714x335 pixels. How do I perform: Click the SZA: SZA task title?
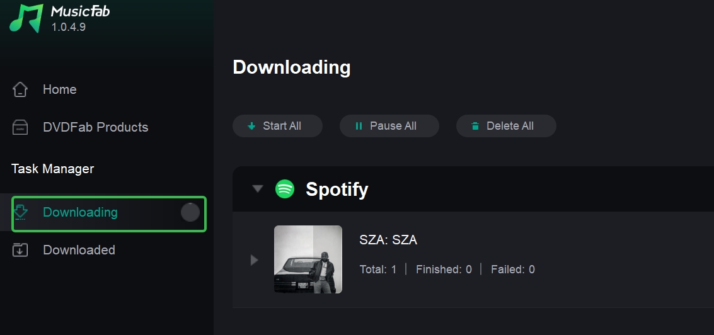tap(388, 240)
